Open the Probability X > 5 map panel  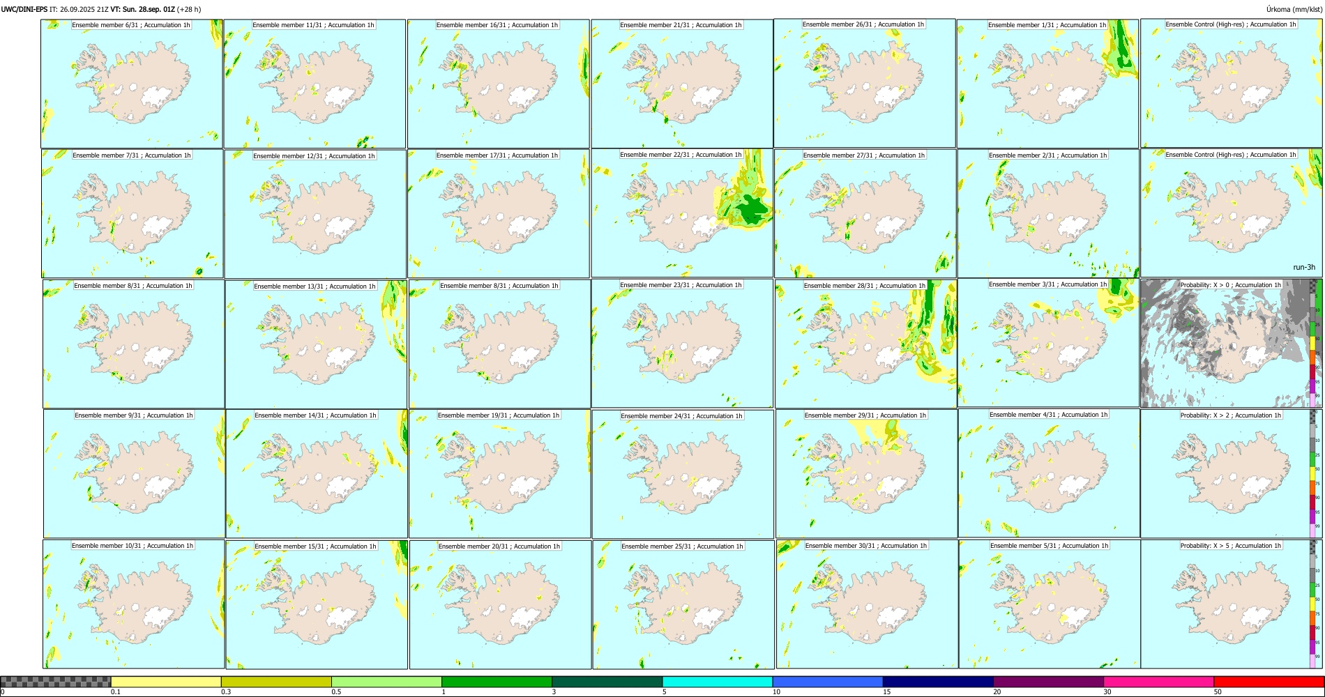[x=1232, y=604]
